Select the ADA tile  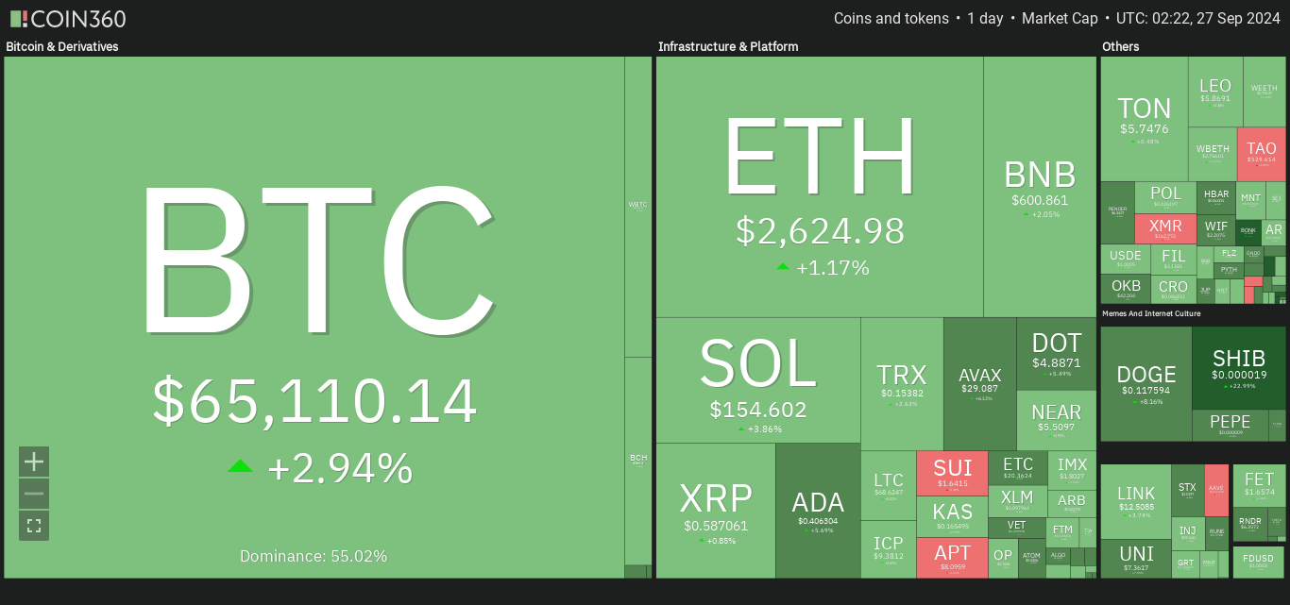[819, 511]
